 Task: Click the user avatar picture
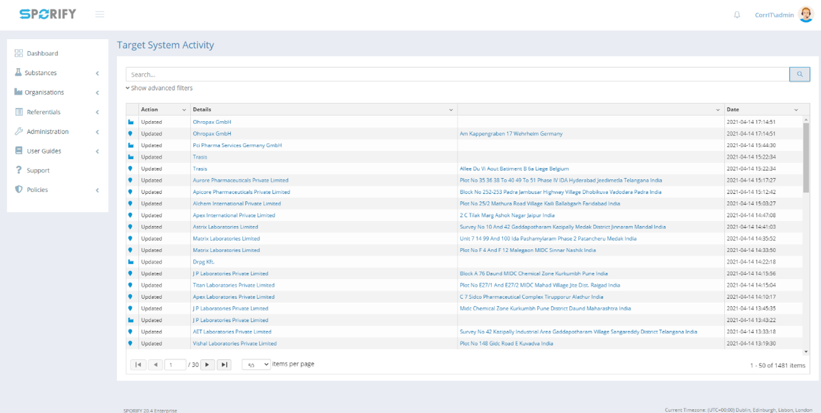pyautogui.click(x=806, y=15)
